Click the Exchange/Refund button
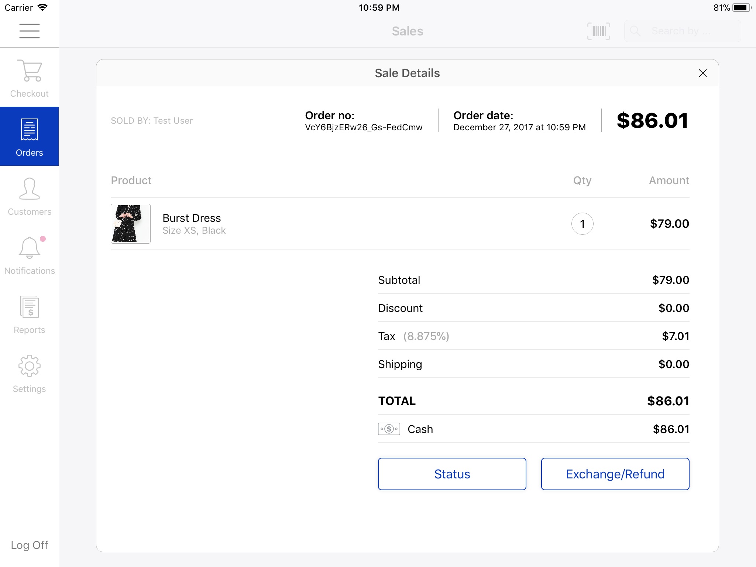 tap(615, 474)
